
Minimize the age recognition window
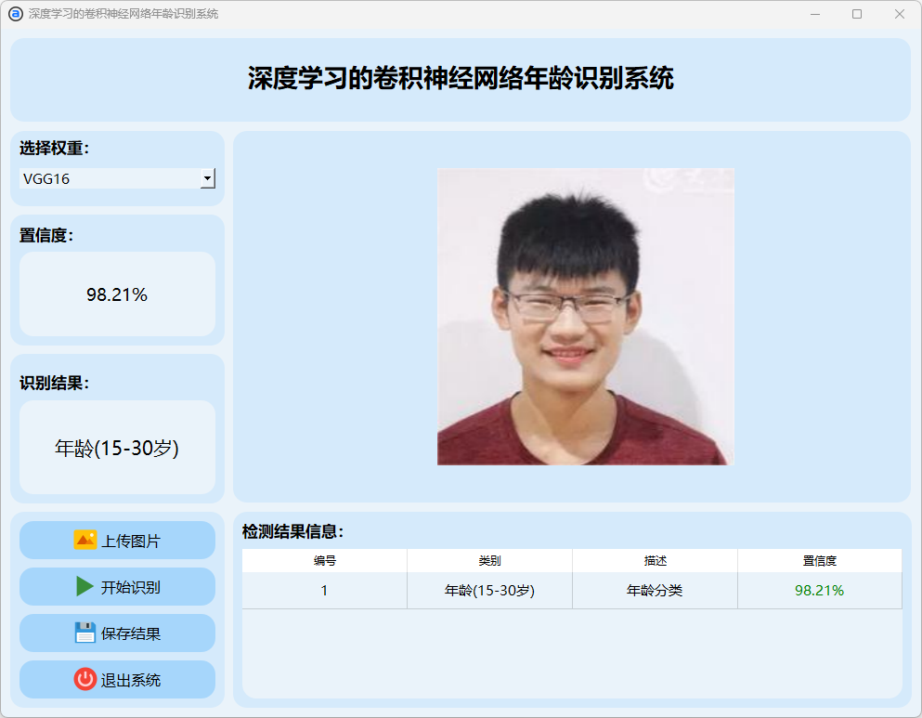815,14
